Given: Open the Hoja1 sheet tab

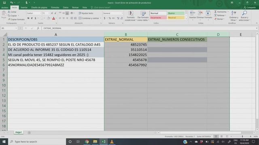Looking at the screenshot, I should pos(19,133).
